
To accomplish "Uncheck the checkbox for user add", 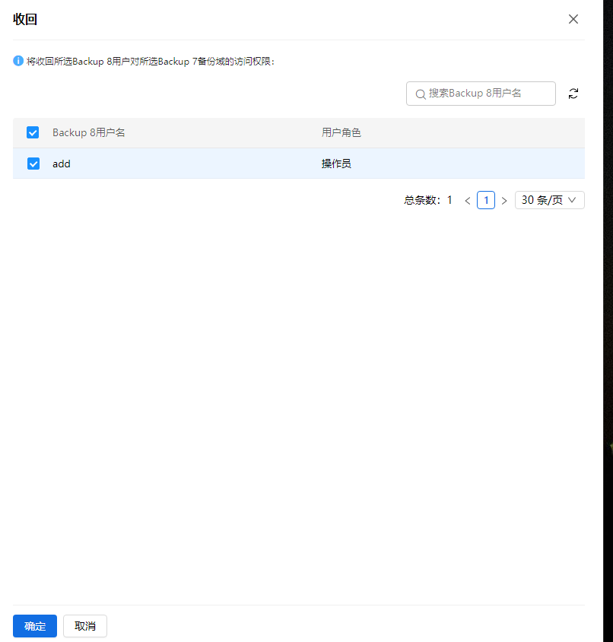I will pos(33,163).
